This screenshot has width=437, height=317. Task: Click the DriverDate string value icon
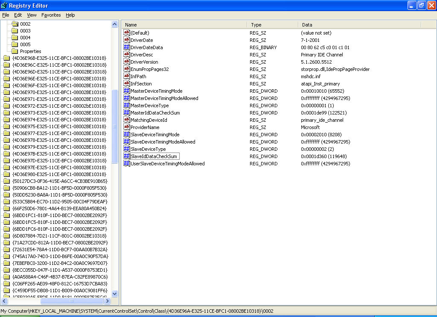(x=126, y=40)
